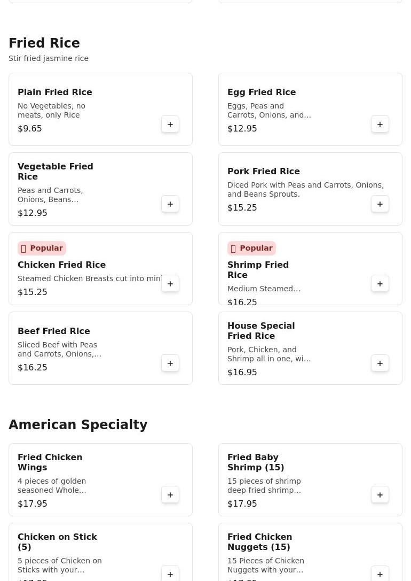Add Chicken on Stick (5) to order
Image resolution: width=411 pixels, height=581 pixels.
(x=170, y=574)
